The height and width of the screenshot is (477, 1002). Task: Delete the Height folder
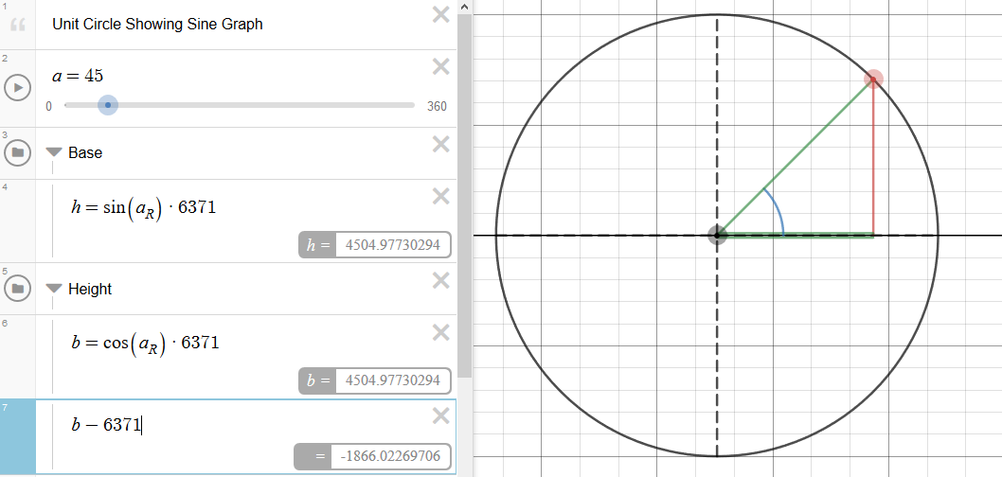[x=441, y=280]
